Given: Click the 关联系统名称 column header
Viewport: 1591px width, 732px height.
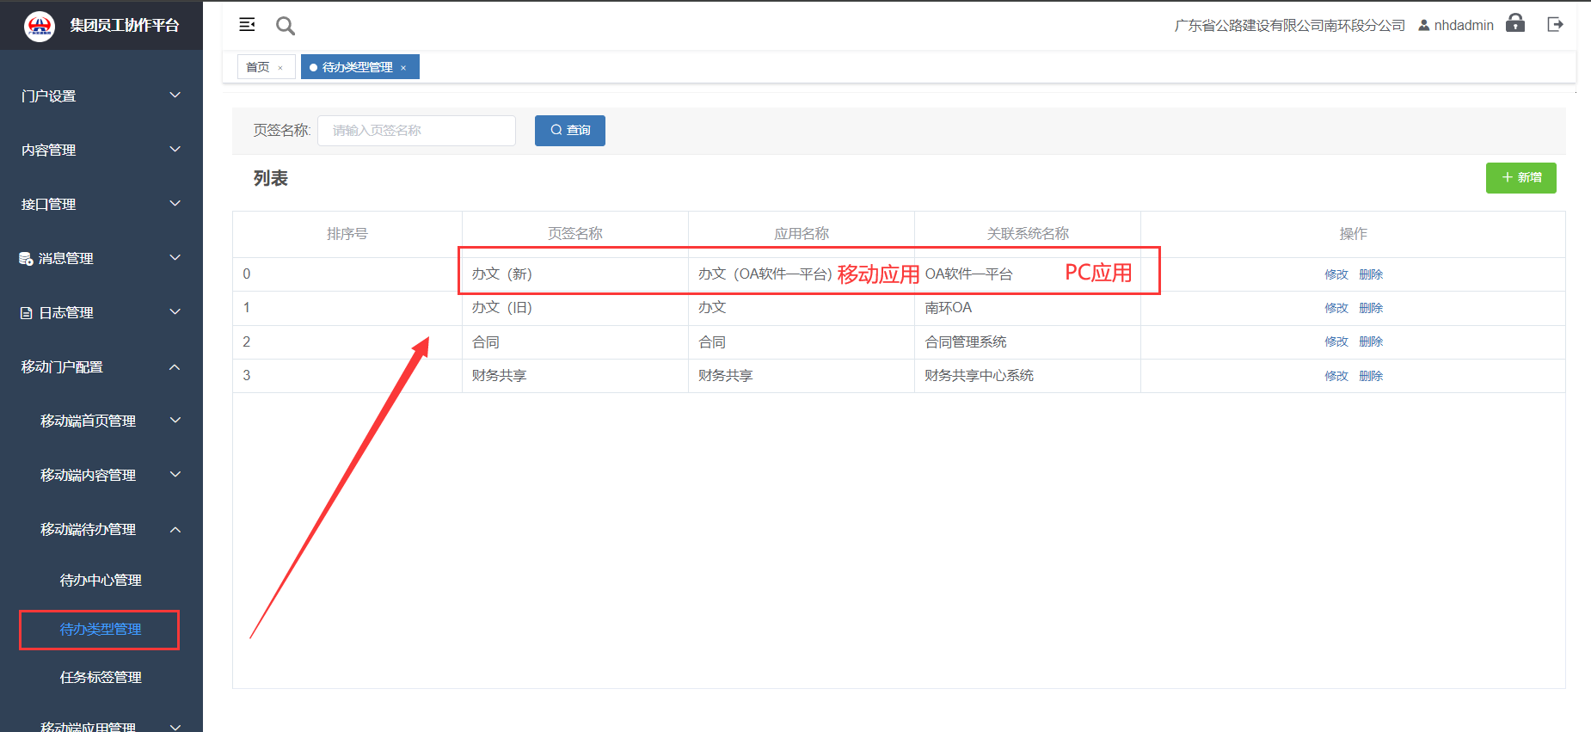Looking at the screenshot, I should [1028, 234].
